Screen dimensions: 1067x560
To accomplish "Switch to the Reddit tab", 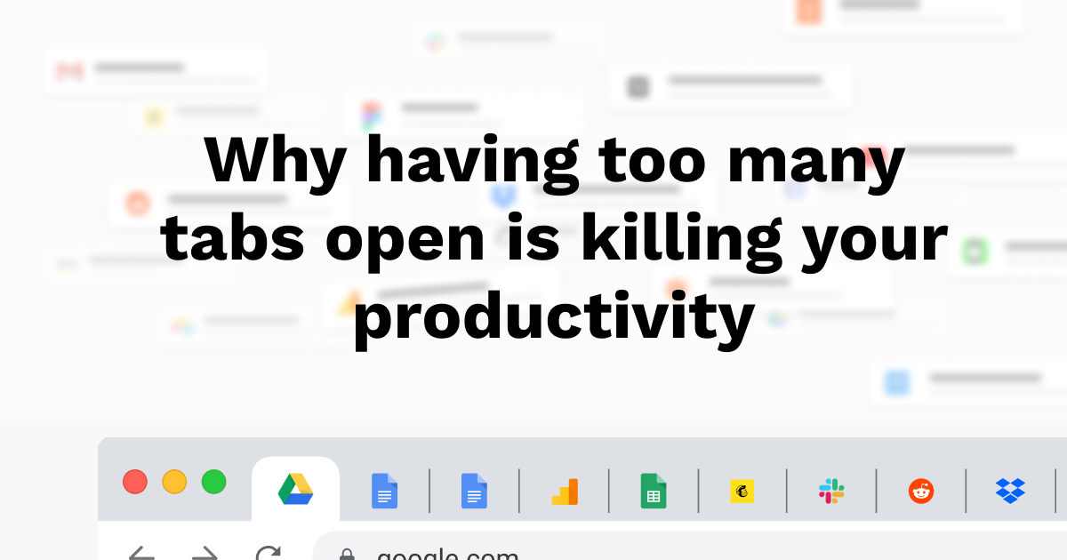I will pyautogui.click(x=921, y=491).
